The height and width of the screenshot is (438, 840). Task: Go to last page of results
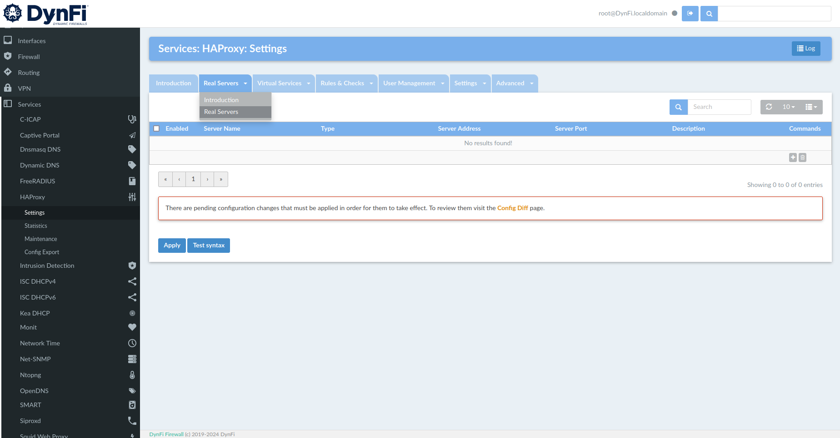[221, 179]
